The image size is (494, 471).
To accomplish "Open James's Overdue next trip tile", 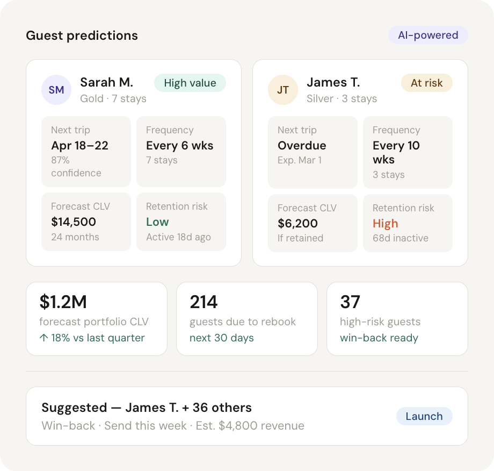I will (x=313, y=152).
